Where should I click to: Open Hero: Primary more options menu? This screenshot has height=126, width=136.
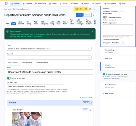coord(90,110)
